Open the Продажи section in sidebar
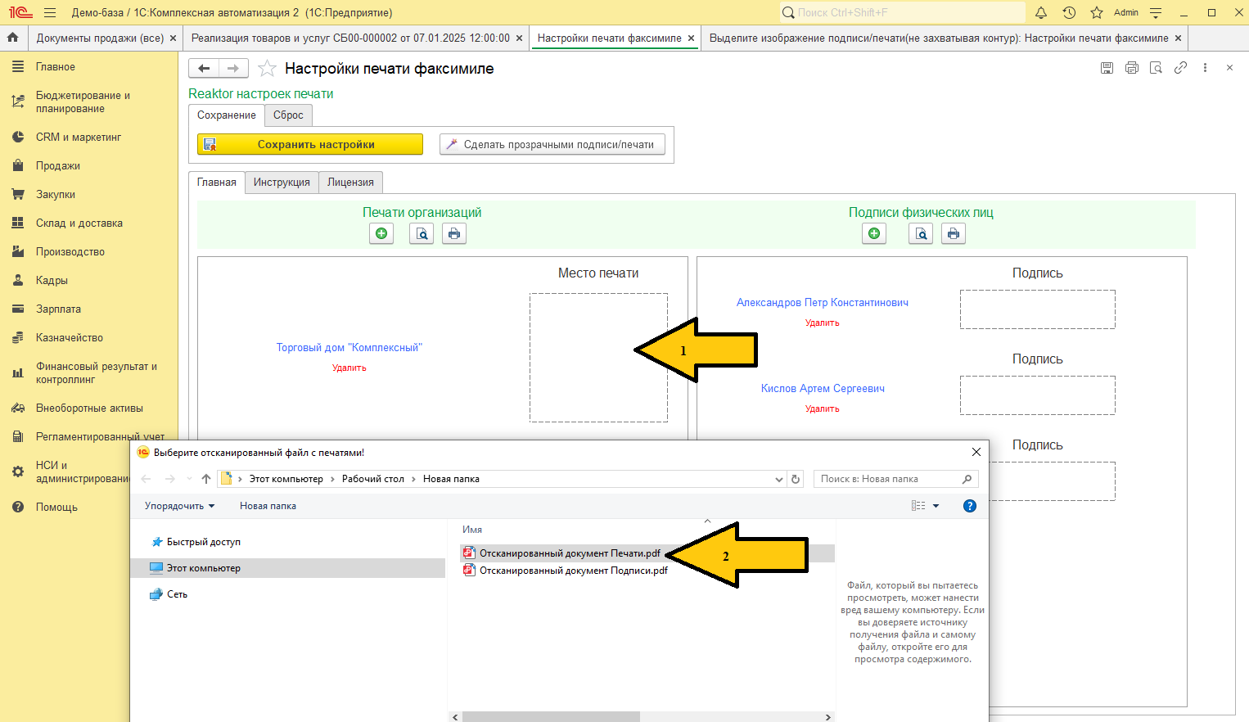Viewport: 1249px width, 722px height. [x=58, y=166]
